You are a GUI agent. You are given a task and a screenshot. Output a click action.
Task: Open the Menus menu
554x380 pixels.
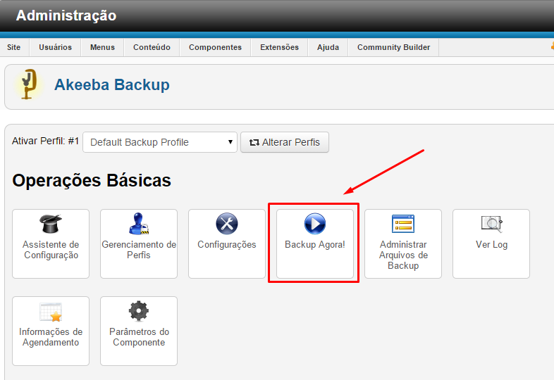coord(102,47)
